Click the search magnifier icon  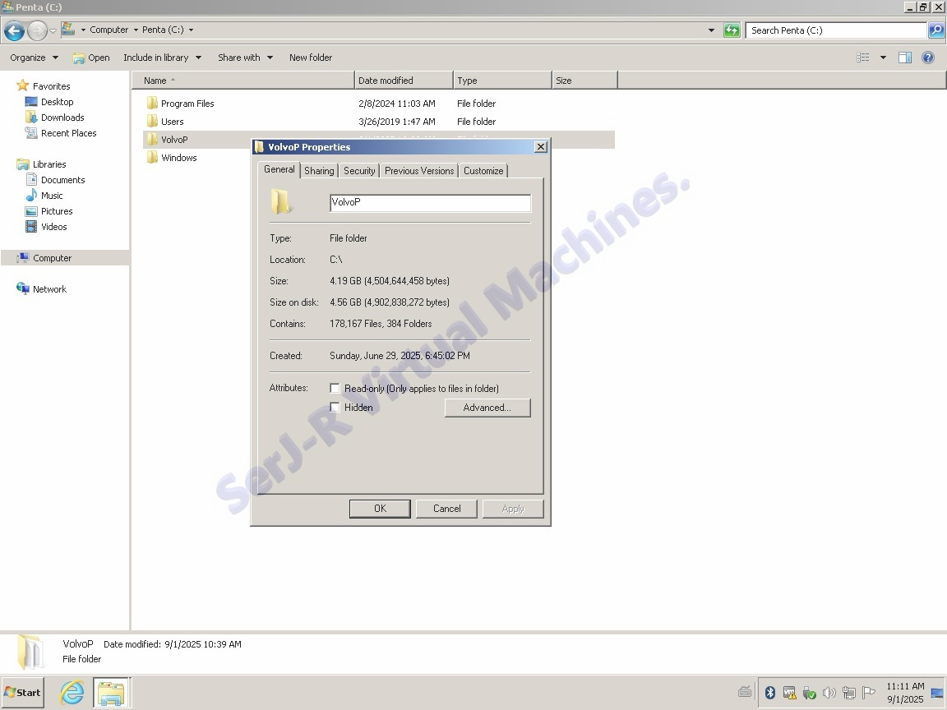click(x=936, y=30)
